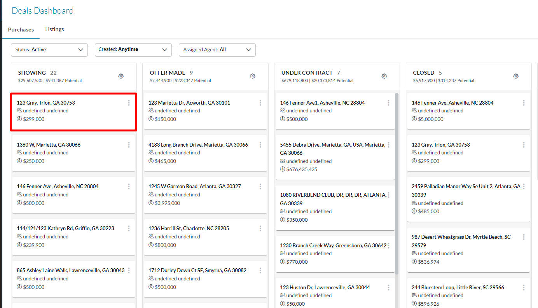Open options menu on 1360 W, Marietta card
538x308 pixels.
point(129,145)
